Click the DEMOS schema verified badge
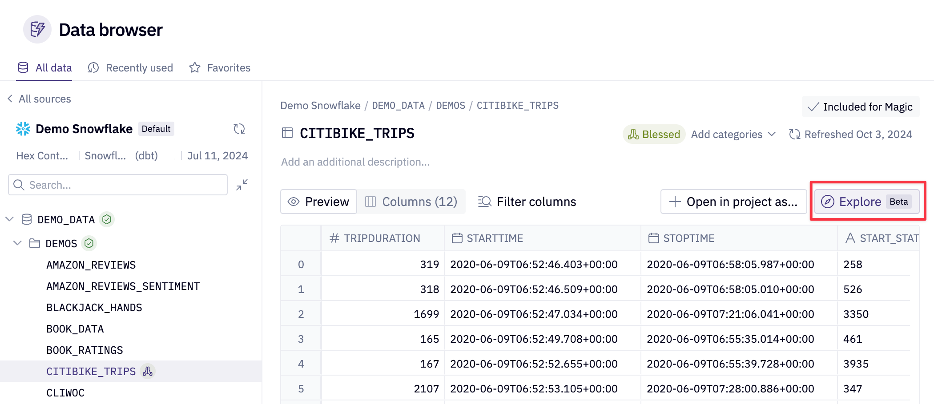 pyautogui.click(x=89, y=243)
